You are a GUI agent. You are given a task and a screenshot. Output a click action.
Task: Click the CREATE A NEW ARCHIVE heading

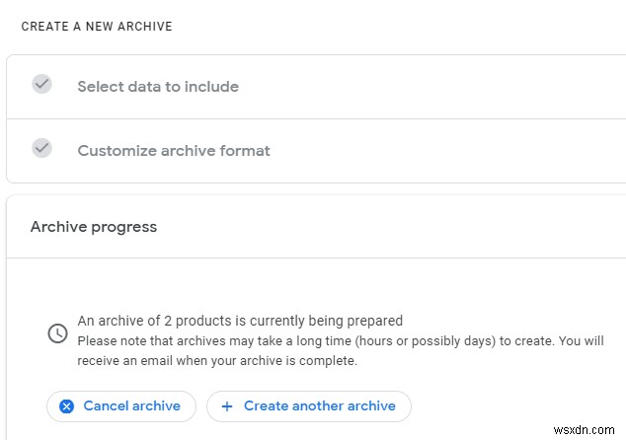(x=97, y=27)
